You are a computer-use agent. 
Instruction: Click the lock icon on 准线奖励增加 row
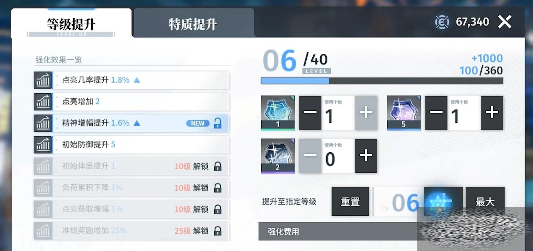click(217, 231)
